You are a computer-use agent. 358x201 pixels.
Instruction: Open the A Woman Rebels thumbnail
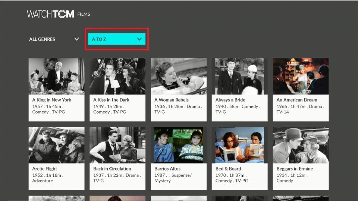[x=179, y=76]
